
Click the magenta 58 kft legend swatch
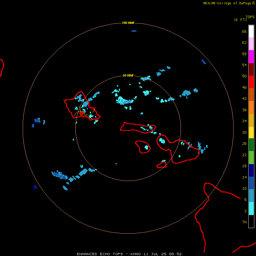(251, 57)
